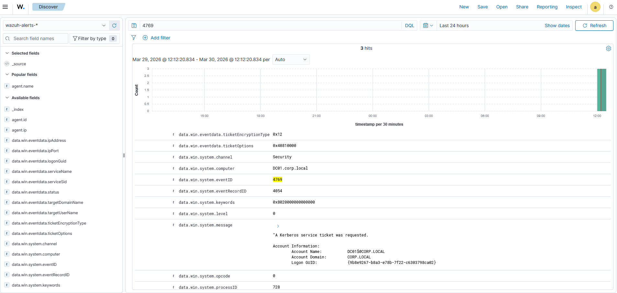Select data.win.eventdata.serviceName field

click(x=42, y=172)
